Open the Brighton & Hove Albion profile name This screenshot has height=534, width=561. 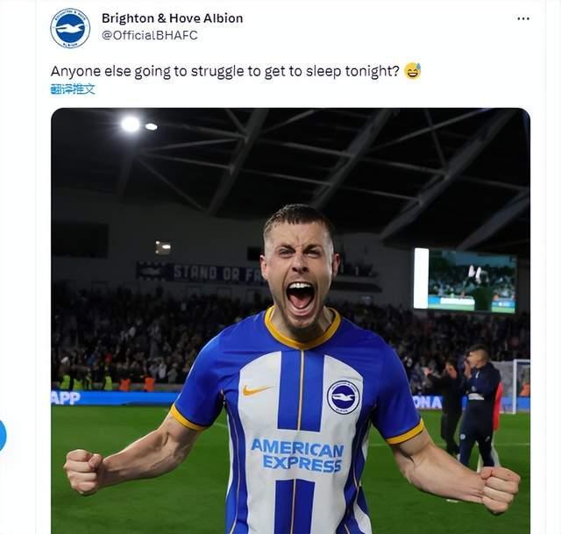click(172, 18)
